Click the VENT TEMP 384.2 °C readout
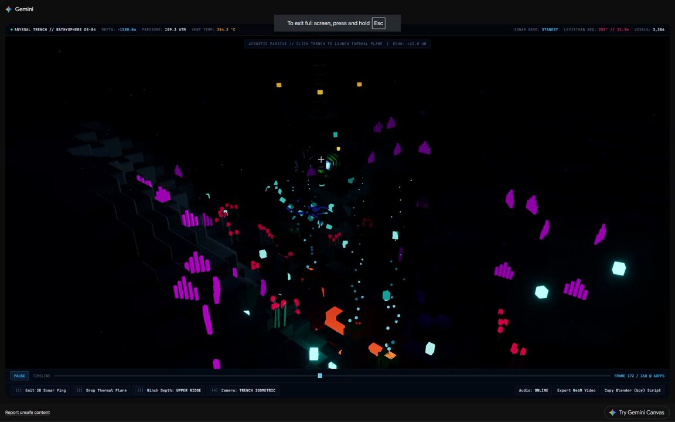The height and width of the screenshot is (422, 675). [x=213, y=30]
